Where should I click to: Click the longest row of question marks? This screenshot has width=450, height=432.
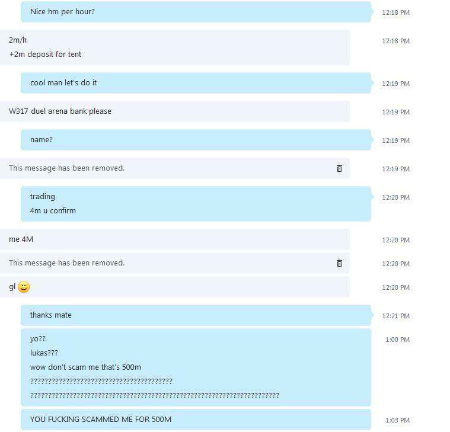pyautogui.click(x=154, y=396)
